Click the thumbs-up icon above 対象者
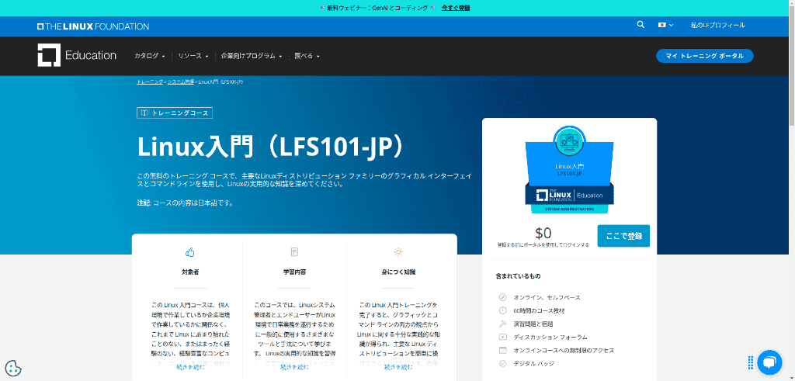This screenshot has width=795, height=381. pos(190,252)
